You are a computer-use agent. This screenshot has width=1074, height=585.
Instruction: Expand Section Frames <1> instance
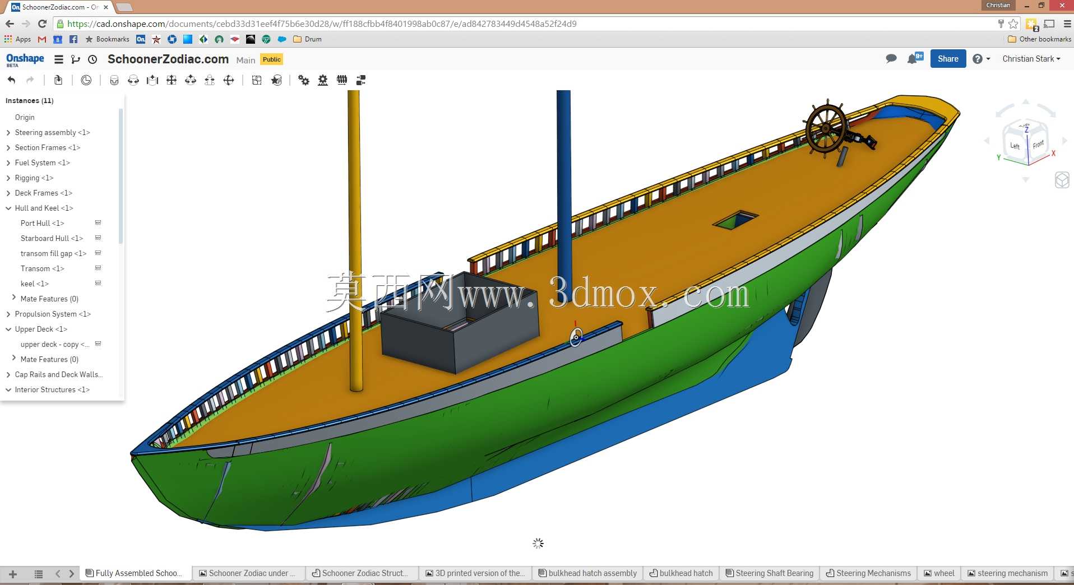pos(8,148)
